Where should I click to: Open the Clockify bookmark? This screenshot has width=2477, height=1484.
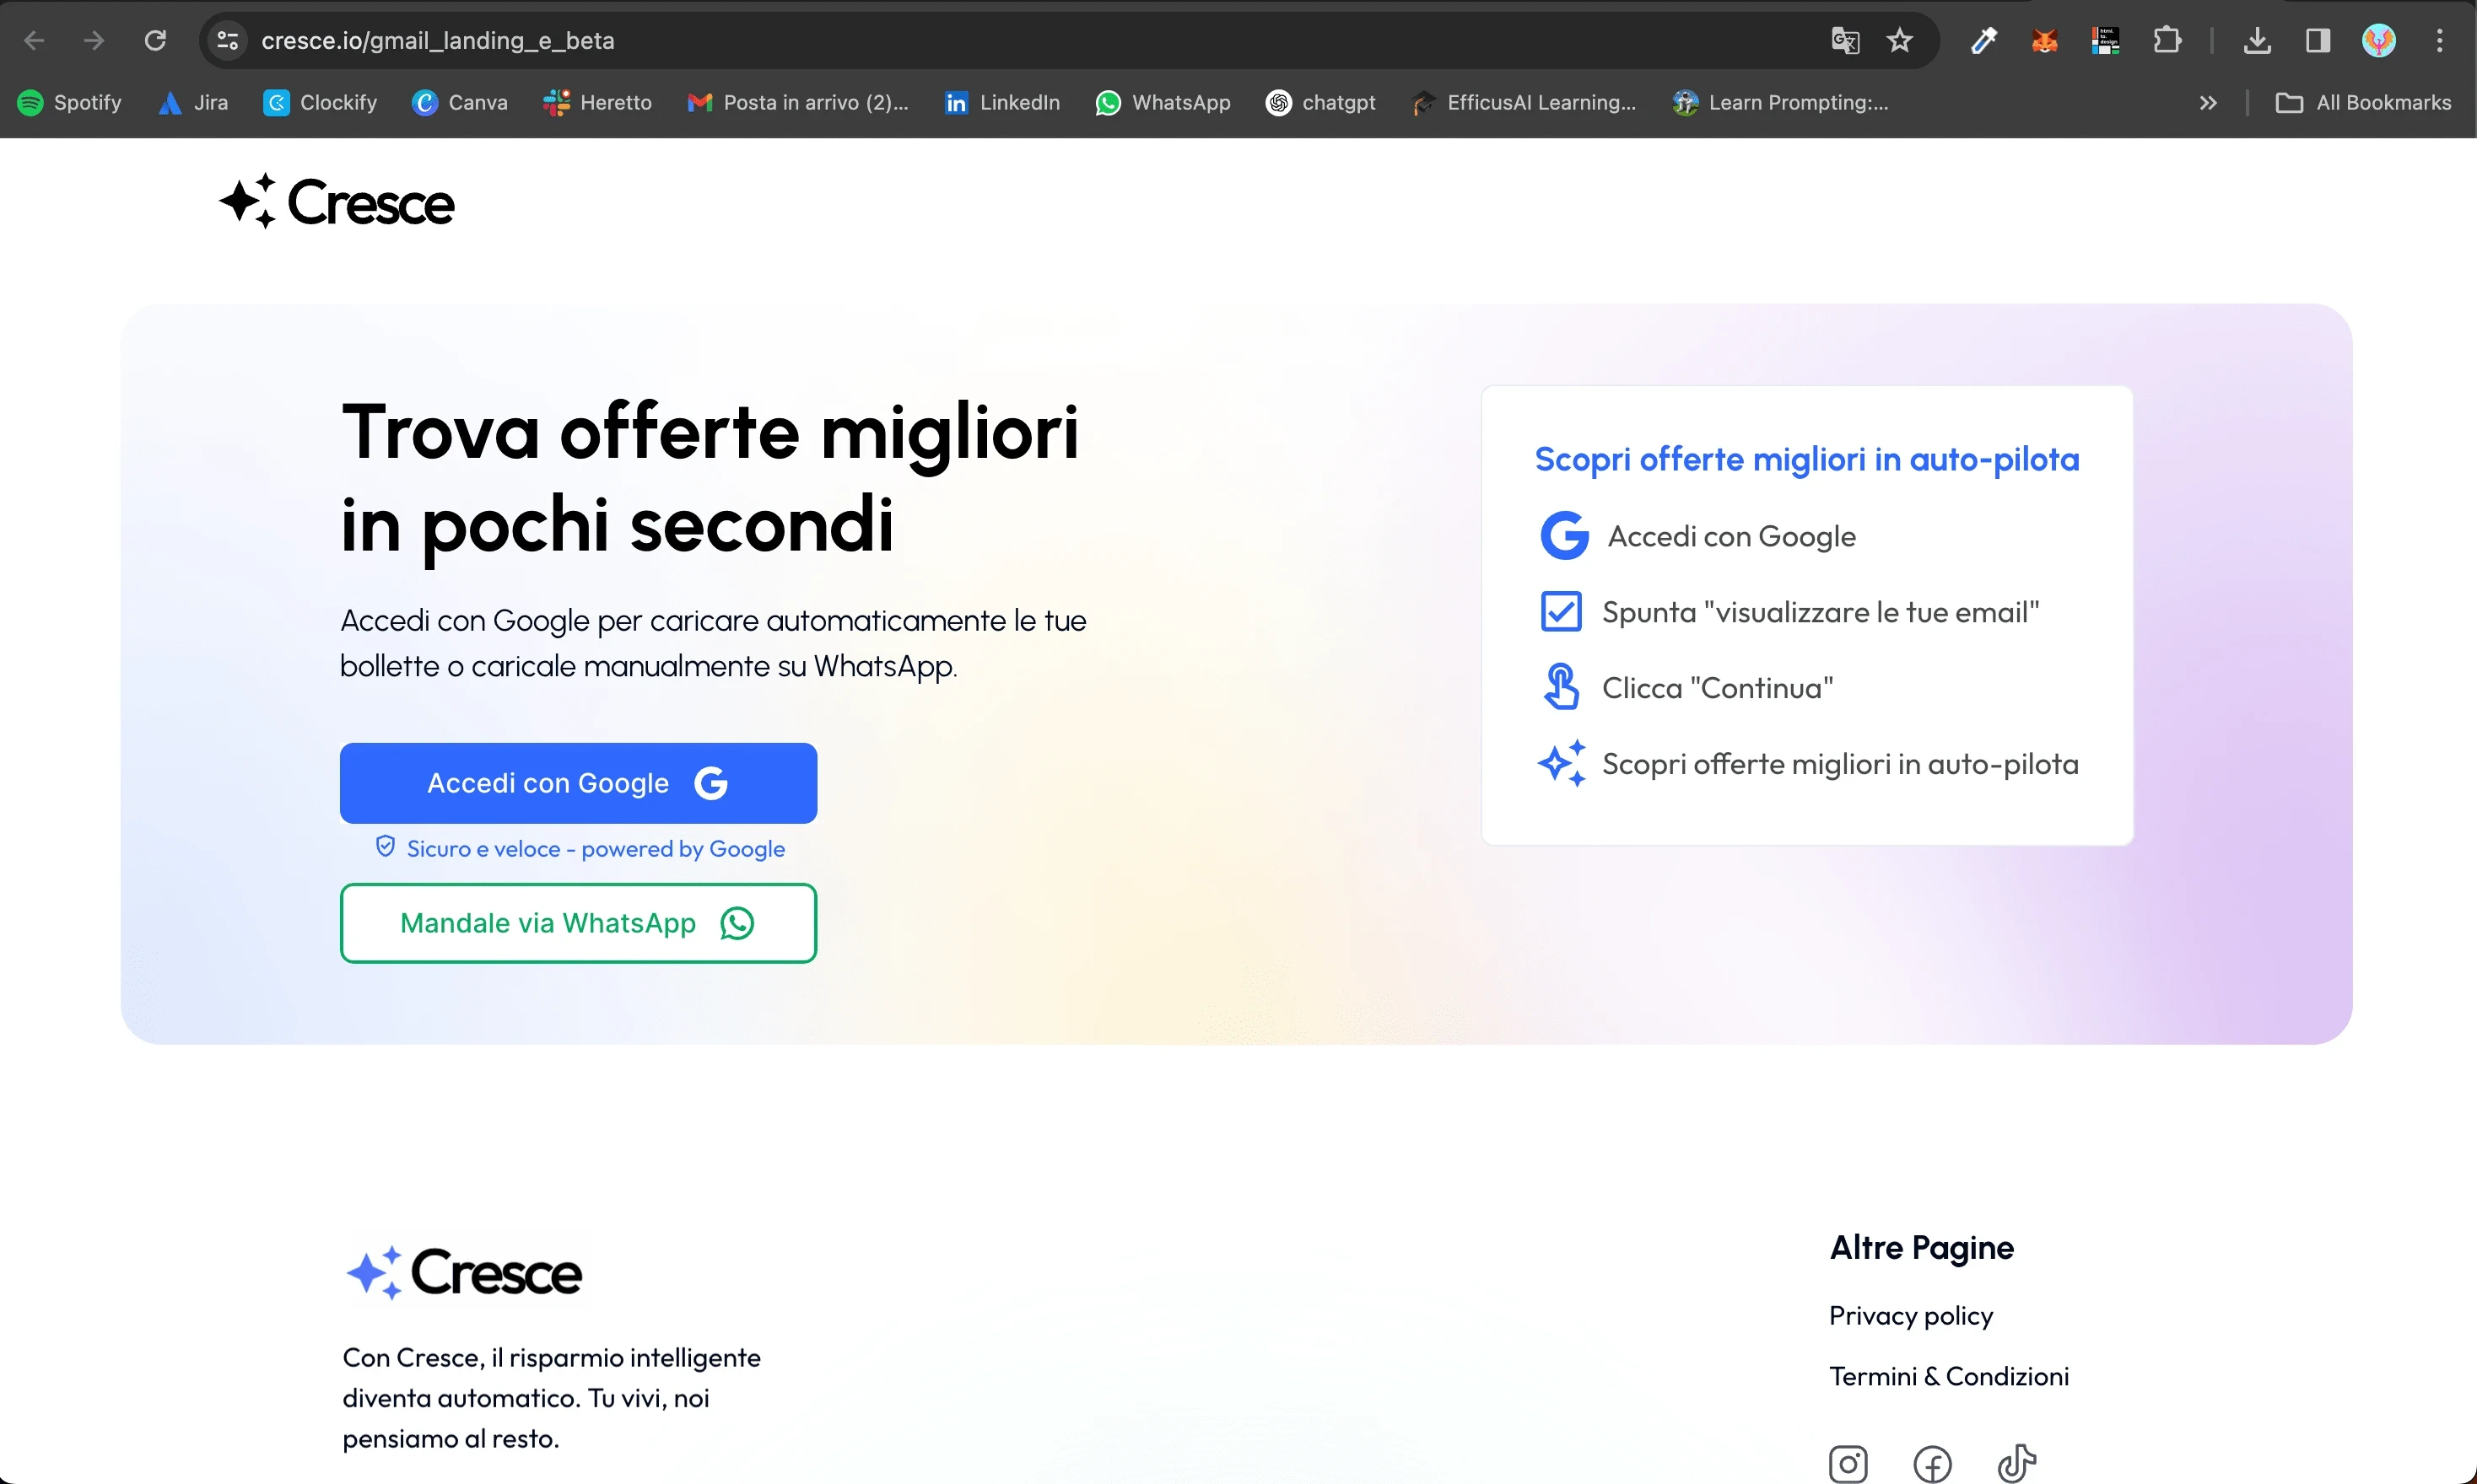[x=320, y=103]
